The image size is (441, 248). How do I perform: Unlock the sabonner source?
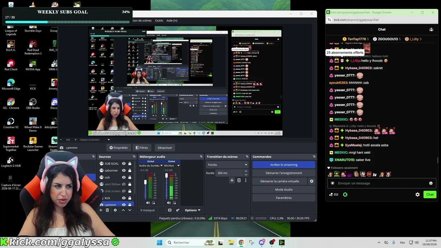click(130, 170)
